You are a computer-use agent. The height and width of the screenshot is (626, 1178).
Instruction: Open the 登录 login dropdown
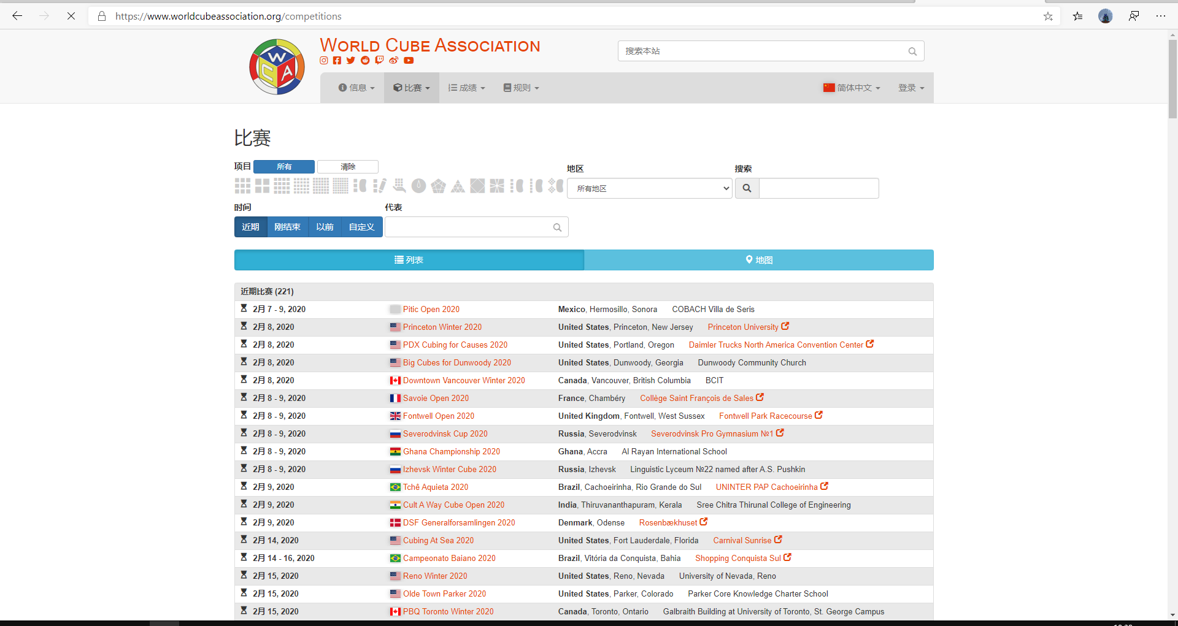coord(911,88)
